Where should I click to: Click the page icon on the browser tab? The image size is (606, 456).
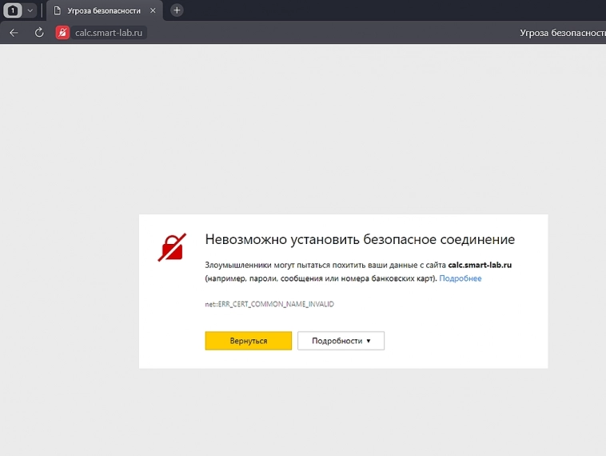click(58, 10)
